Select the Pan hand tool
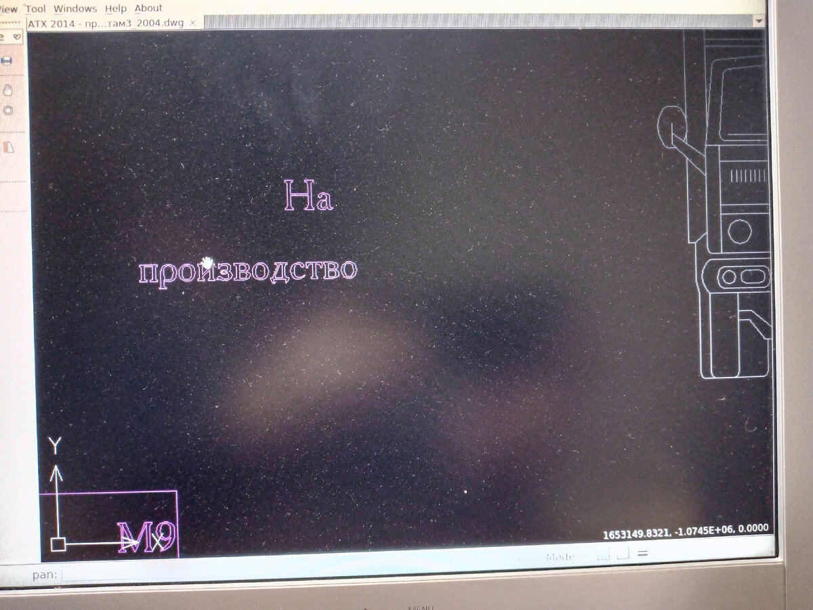Image resolution: width=813 pixels, height=610 pixels. pos(8,89)
